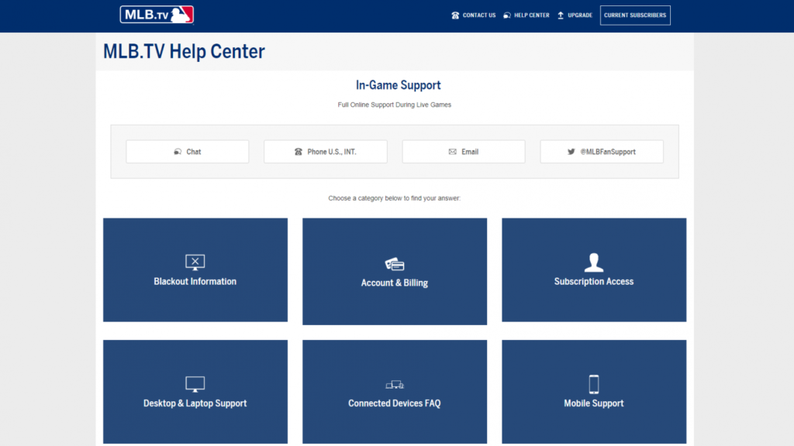
Task: Click the Twitter bird icon
Action: (x=571, y=152)
